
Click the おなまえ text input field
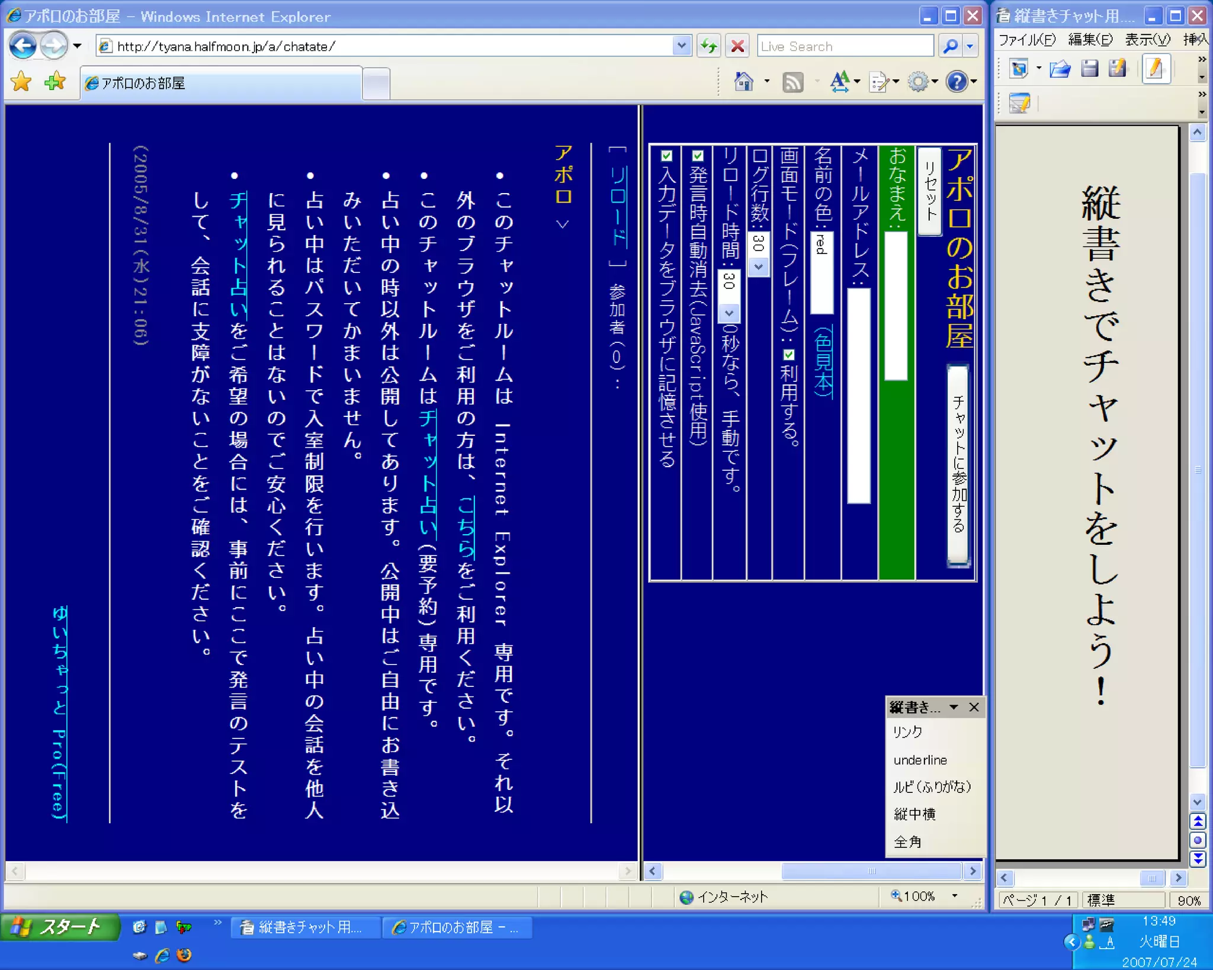point(896,305)
